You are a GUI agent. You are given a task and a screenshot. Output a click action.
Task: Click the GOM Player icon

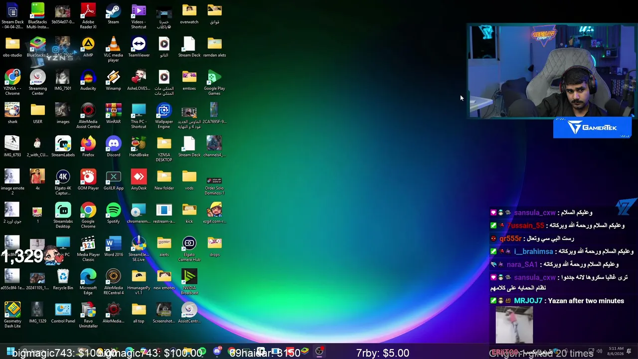(x=88, y=180)
